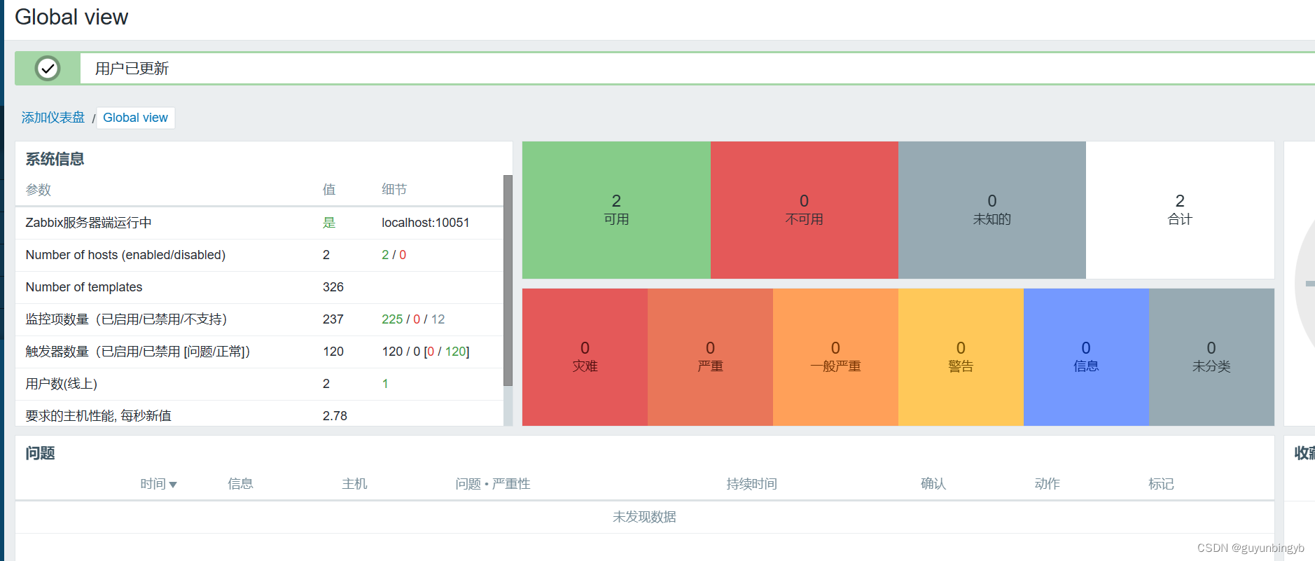Click the localhost:10051 detail text
The width and height of the screenshot is (1315, 561).
tap(425, 223)
